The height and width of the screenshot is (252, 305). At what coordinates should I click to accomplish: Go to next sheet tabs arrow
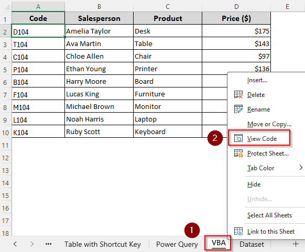click(x=32, y=244)
